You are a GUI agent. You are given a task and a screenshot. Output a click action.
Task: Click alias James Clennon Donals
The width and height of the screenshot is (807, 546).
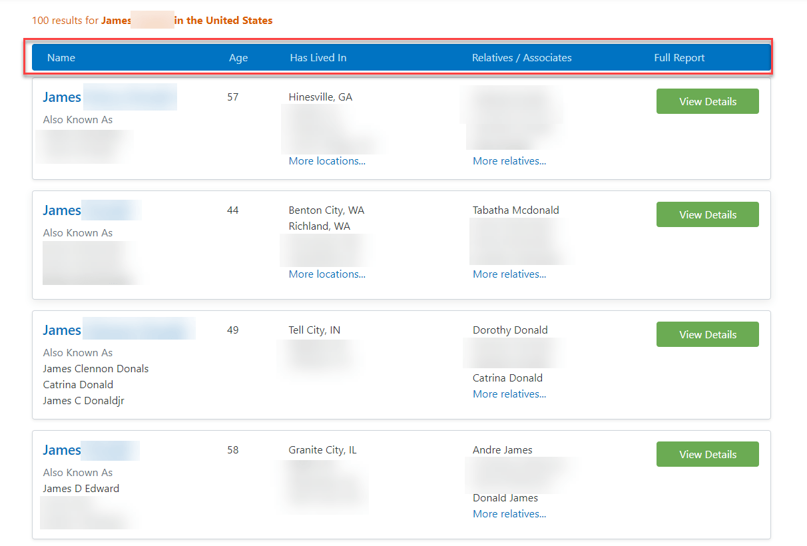pos(96,369)
